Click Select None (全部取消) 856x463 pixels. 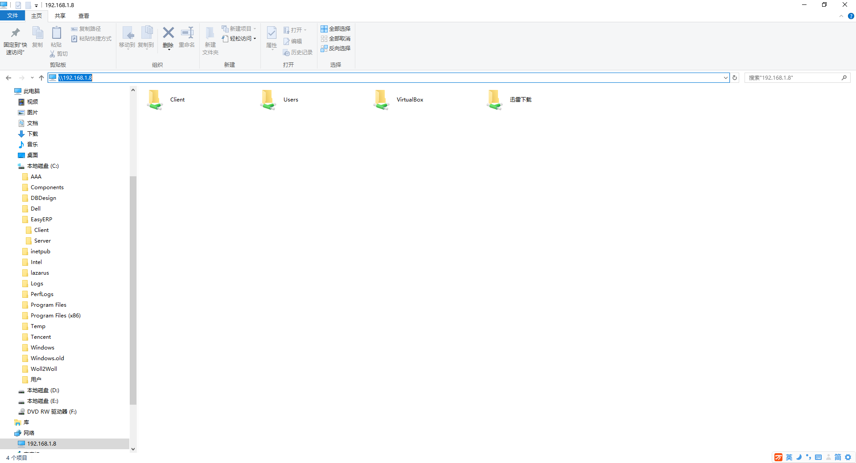coord(335,39)
